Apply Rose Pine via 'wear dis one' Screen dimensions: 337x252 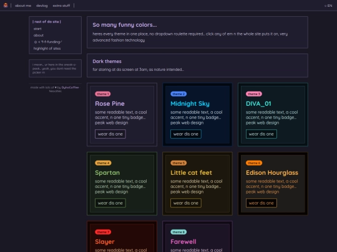[110, 134]
